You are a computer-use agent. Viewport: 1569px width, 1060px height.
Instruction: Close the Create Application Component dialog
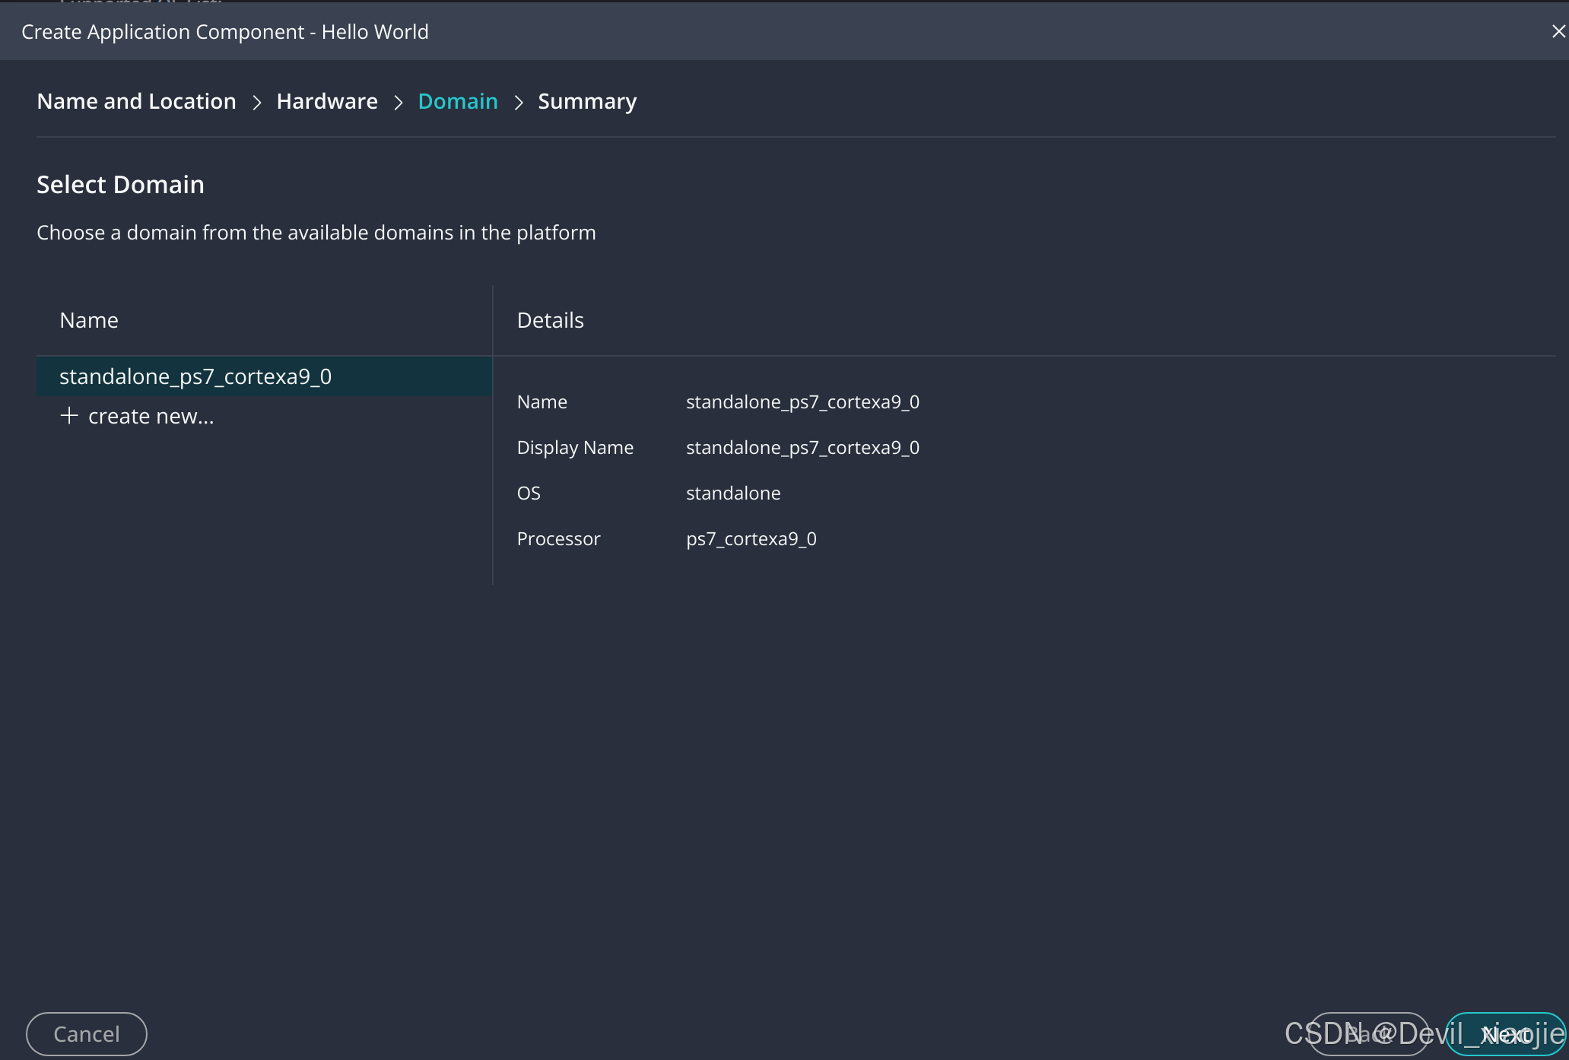point(1558,31)
